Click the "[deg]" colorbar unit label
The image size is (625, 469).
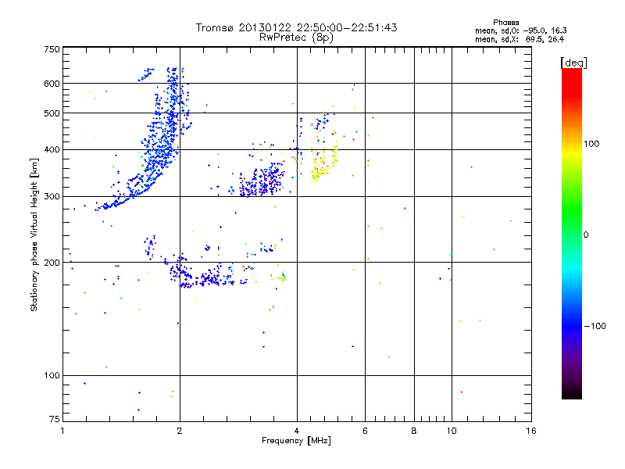tap(573, 63)
